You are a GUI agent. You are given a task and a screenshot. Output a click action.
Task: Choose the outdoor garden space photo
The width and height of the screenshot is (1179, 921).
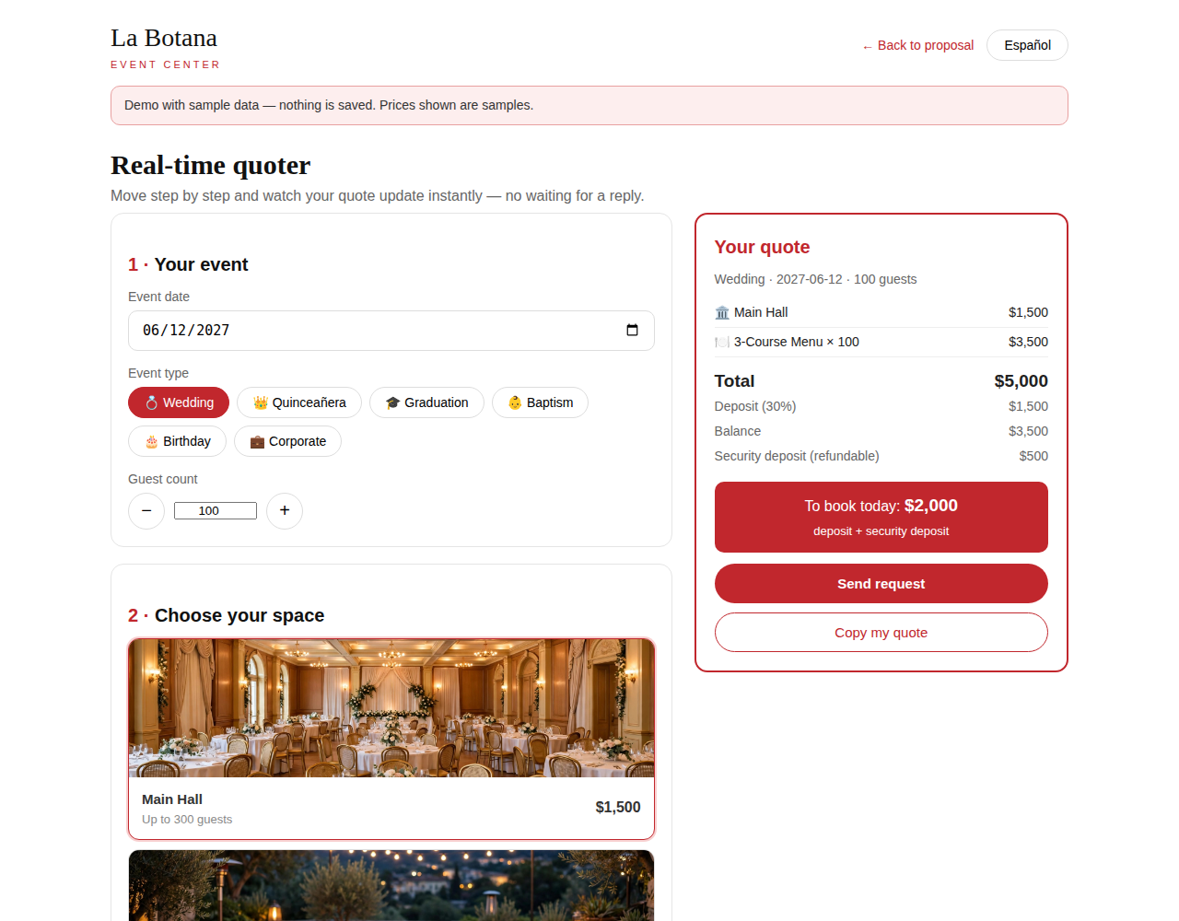pyautogui.click(x=391, y=885)
